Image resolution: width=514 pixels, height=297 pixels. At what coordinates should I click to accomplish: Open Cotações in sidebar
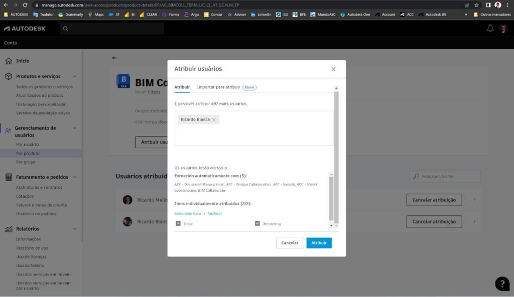pos(25,196)
